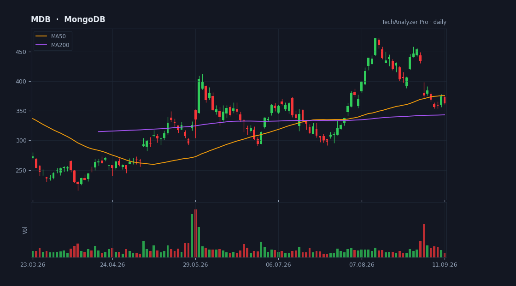516x286 pixels.
Task: Click the purple MA200 legend line swatch
Action: (41, 45)
